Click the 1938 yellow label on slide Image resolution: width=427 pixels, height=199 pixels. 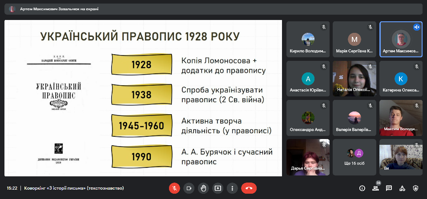pyautogui.click(x=141, y=95)
